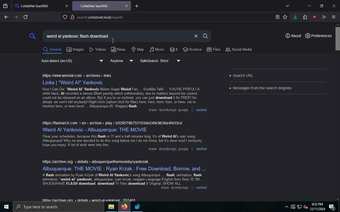Close the active CollabNet SearXNG tab
The image size is (340, 212).
(126, 6)
